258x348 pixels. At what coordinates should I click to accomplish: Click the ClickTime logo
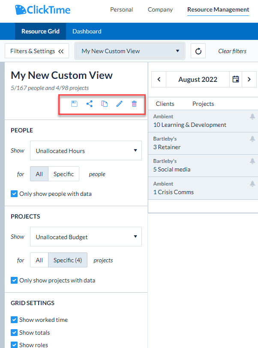(x=42, y=10)
